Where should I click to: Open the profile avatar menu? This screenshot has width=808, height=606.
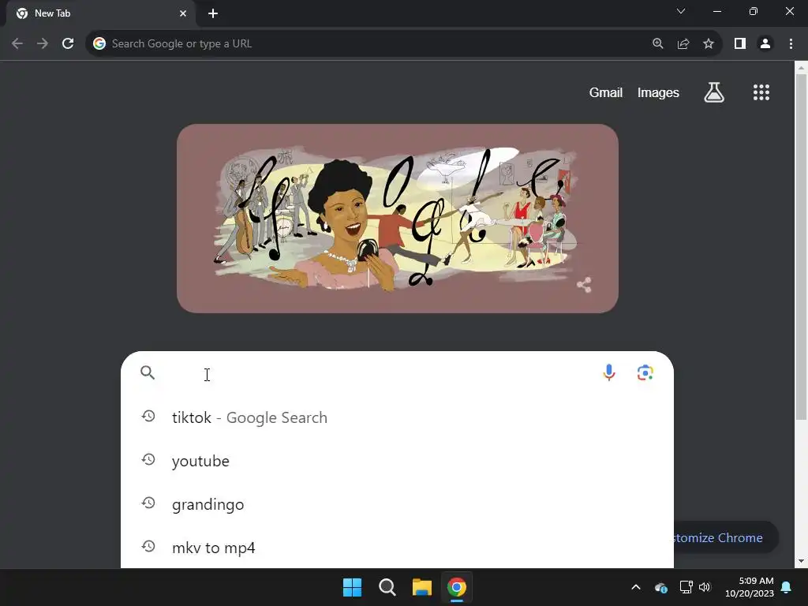(765, 44)
